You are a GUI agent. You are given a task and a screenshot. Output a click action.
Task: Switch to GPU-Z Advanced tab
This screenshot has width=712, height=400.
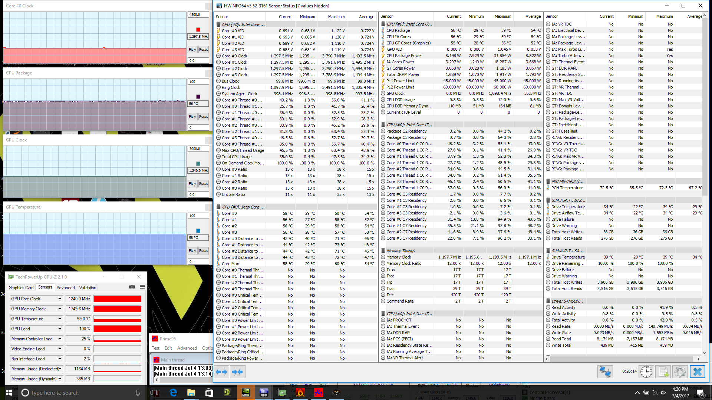tap(66, 288)
